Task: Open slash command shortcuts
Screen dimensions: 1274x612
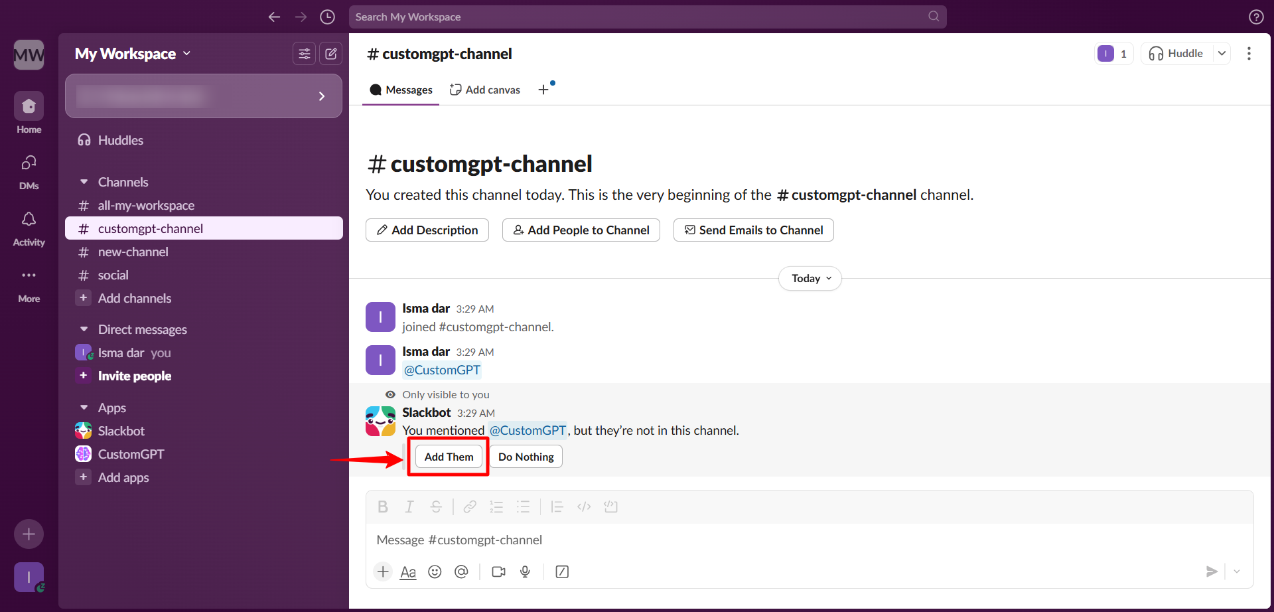Action: (562, 572)
